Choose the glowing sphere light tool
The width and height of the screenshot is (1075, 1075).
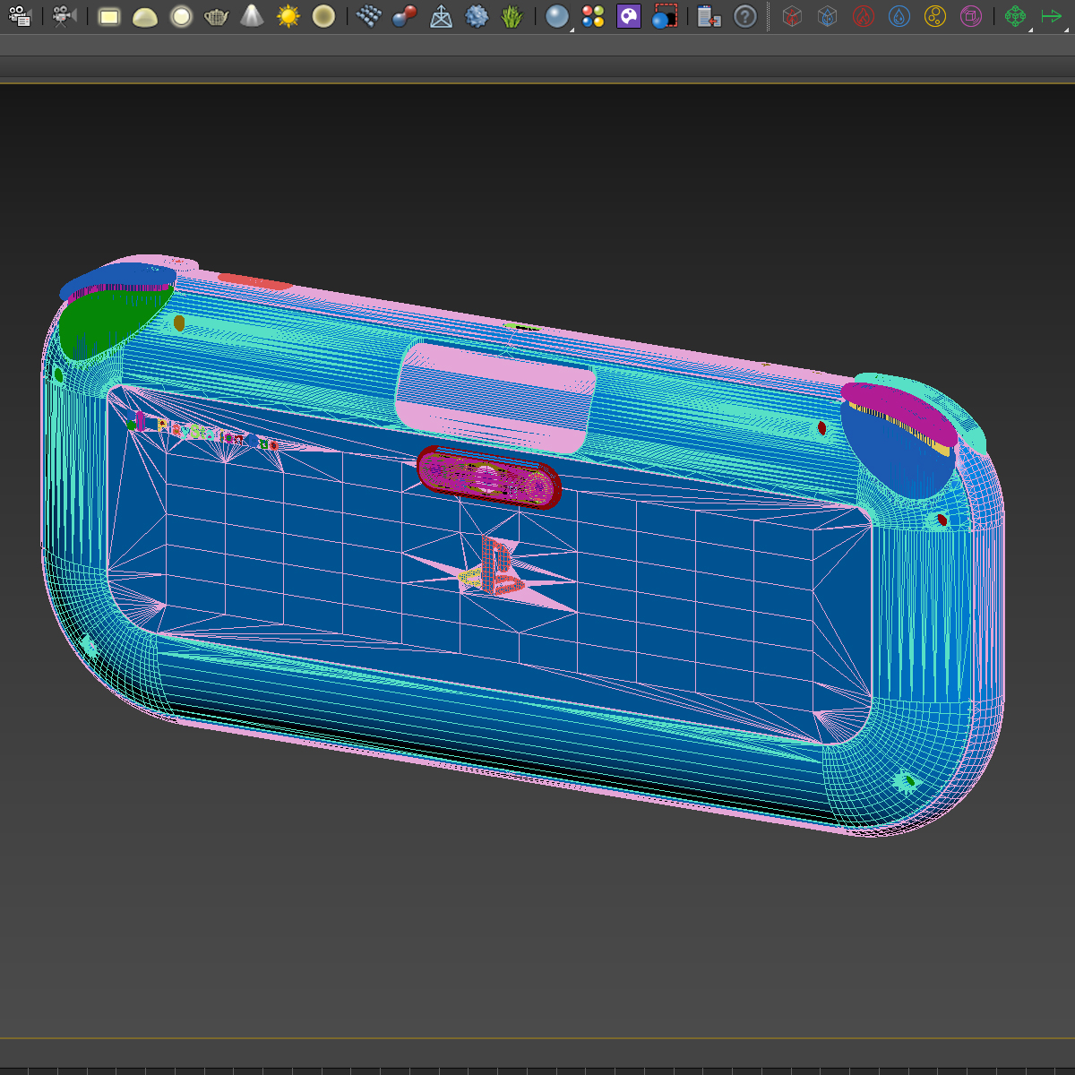tap(181, 16)
